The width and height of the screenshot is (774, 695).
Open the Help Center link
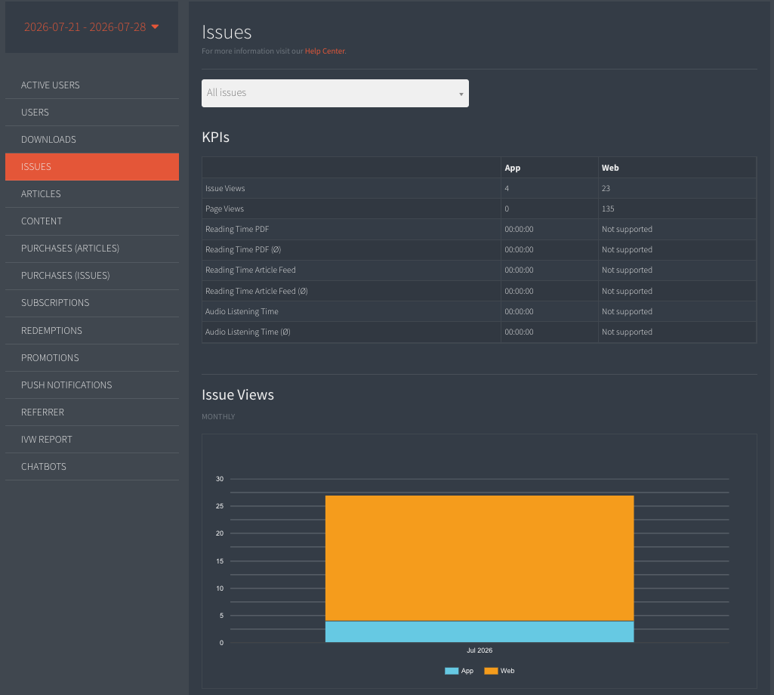pyautogui.click(x=325, y=51)
